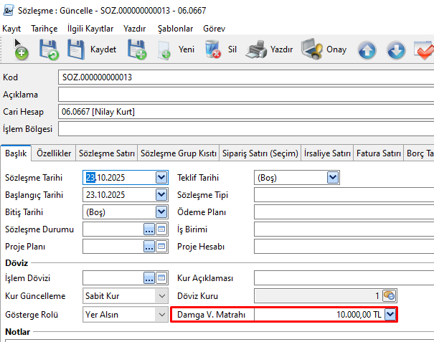Open the Tarihçe menu
Screen dimensions: 434x342
point(44,28)
